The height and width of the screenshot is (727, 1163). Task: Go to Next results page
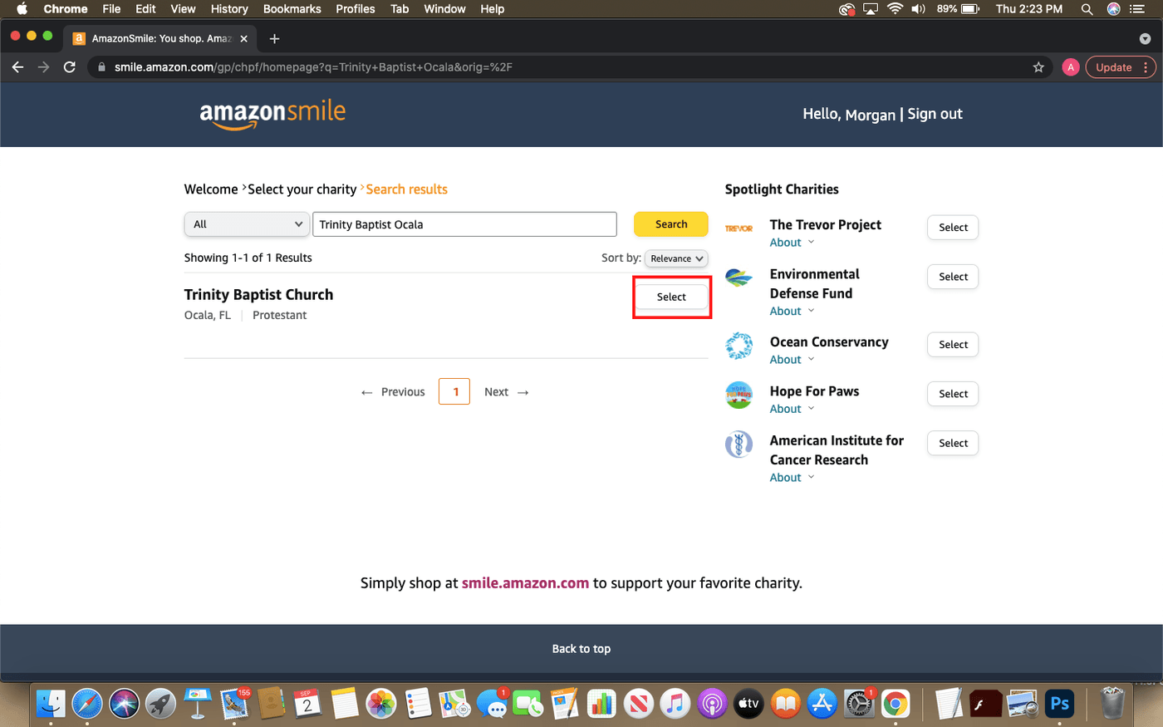(x=507, y=392)
